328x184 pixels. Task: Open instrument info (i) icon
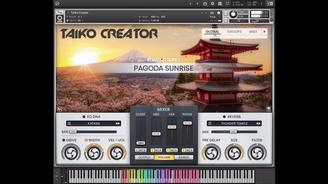tap(219, 13)
